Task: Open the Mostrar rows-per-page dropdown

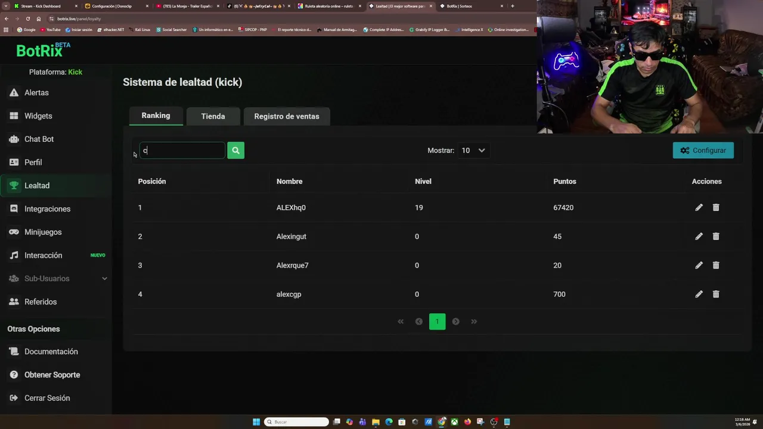Action: (x=473, y=151)
